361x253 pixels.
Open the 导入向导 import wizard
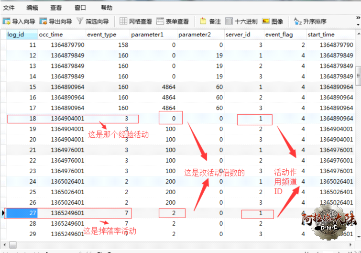click(x=19, y=22)
